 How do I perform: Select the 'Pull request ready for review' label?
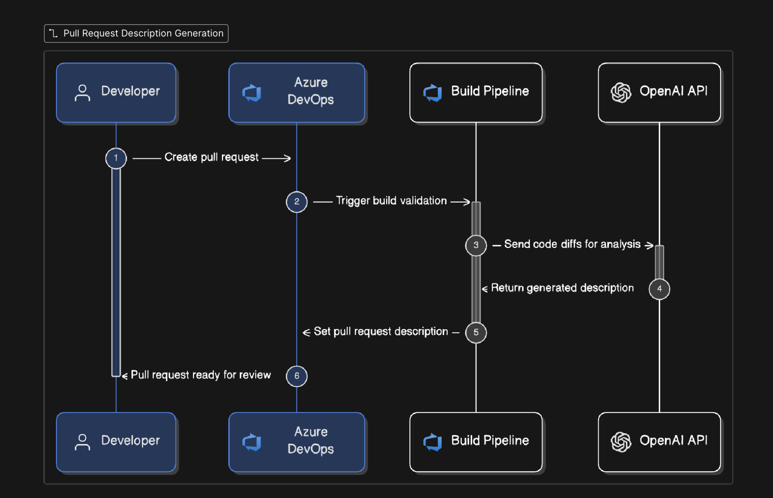pos(201,375)
